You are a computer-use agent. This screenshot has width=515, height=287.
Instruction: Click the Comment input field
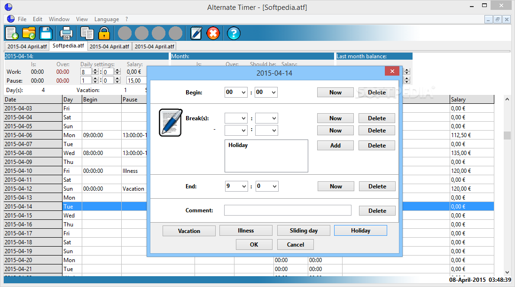pyautogui.click(x=288, y=210)
